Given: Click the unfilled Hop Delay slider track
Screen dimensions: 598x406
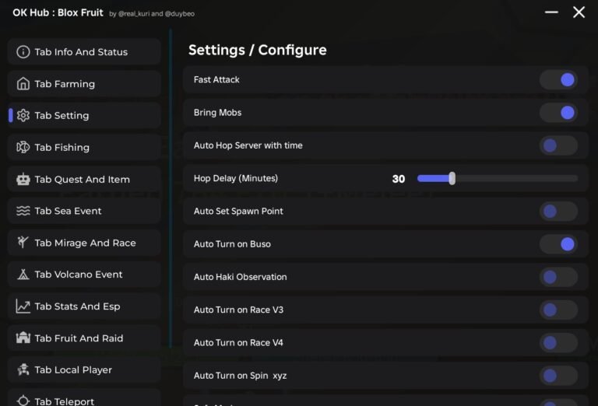Looking at the screenshot, I should (x=517, y=178).
